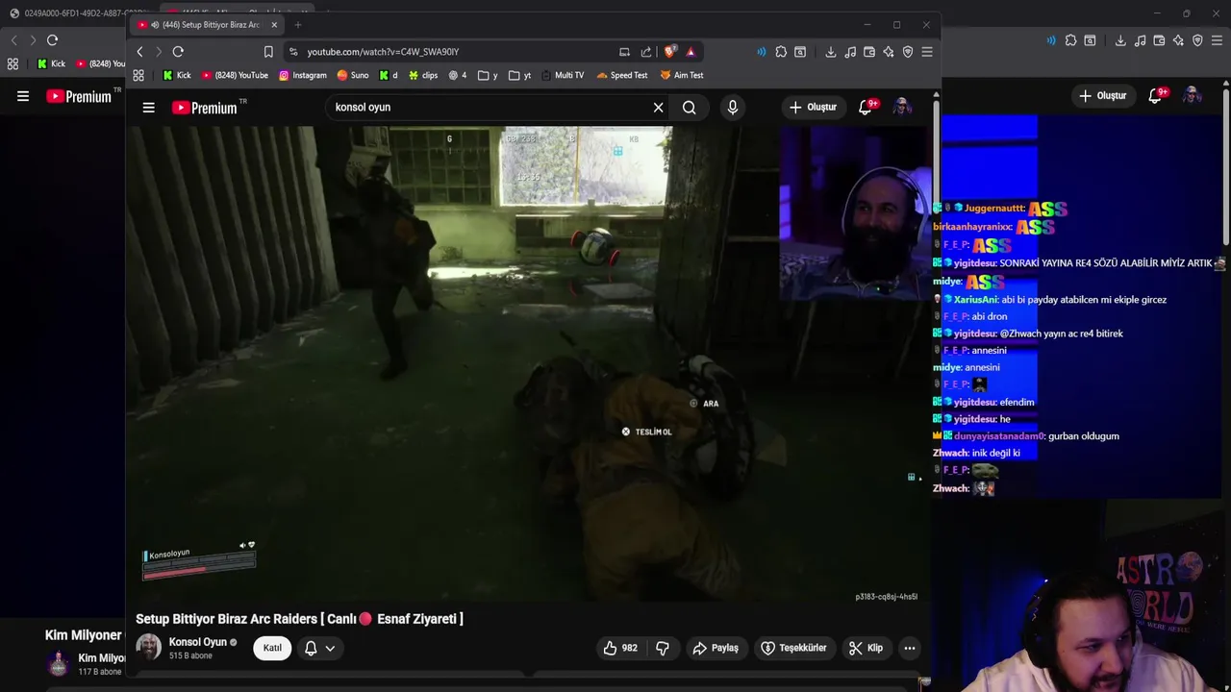
Task: Open Brave Wallet icon in front window
Action: click(869, 52)
